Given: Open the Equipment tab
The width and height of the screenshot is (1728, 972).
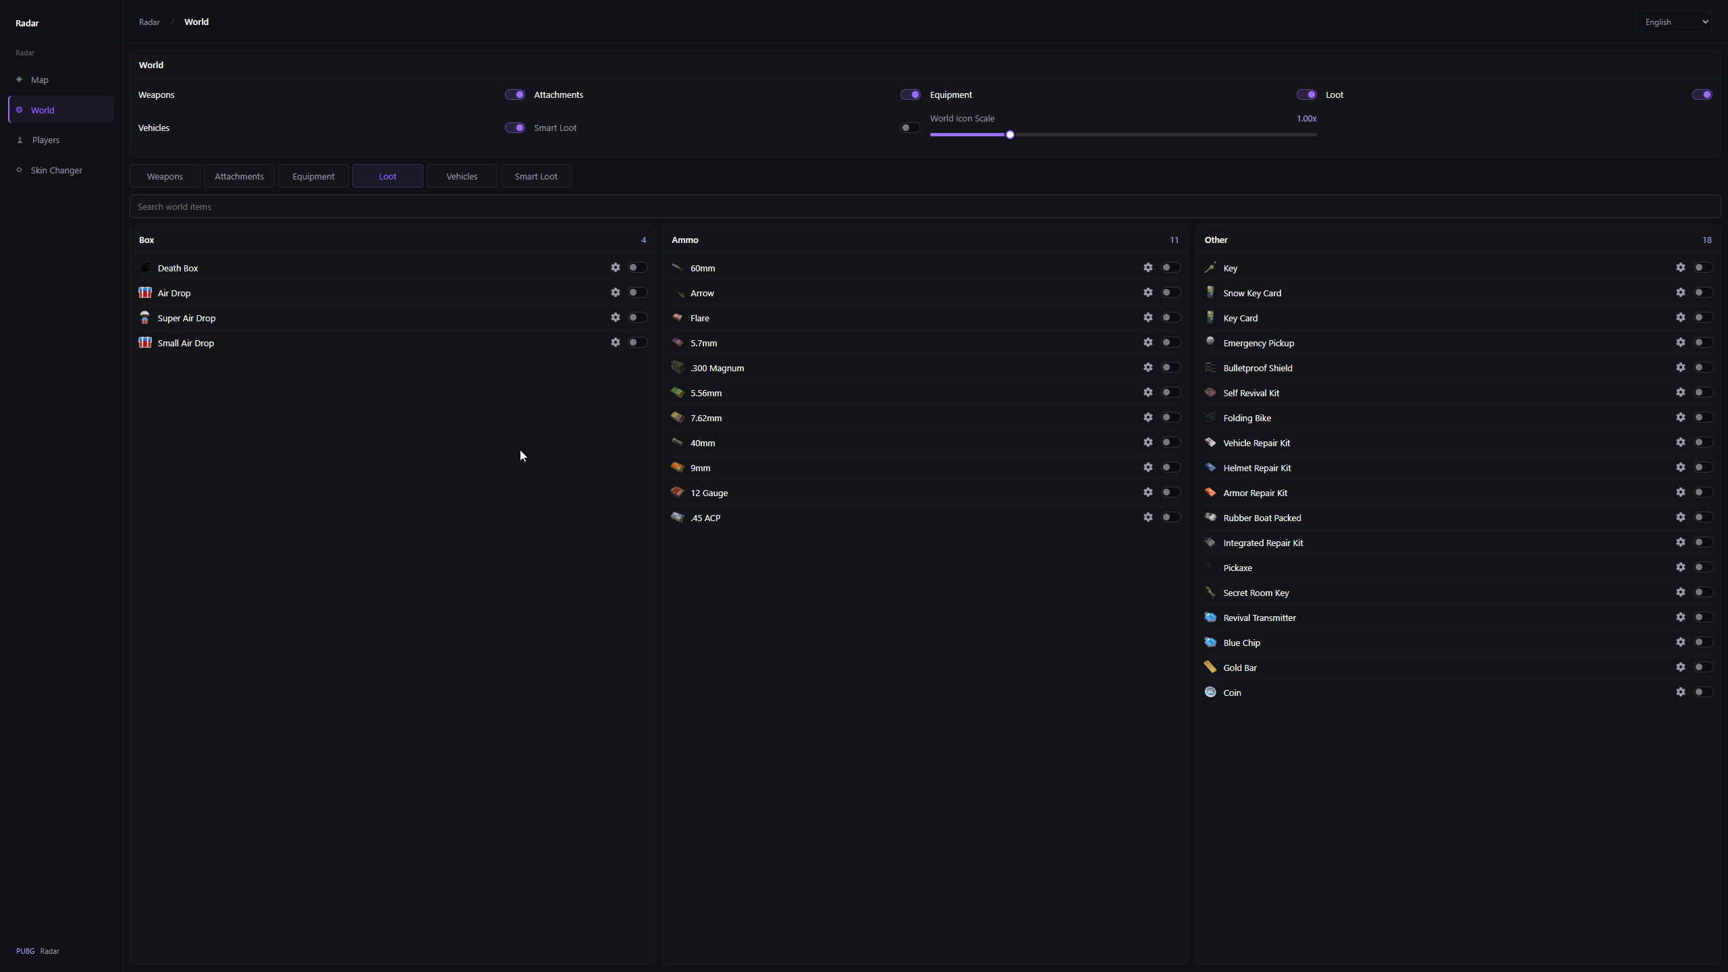Looking at the screenshot, I should 313,176.
